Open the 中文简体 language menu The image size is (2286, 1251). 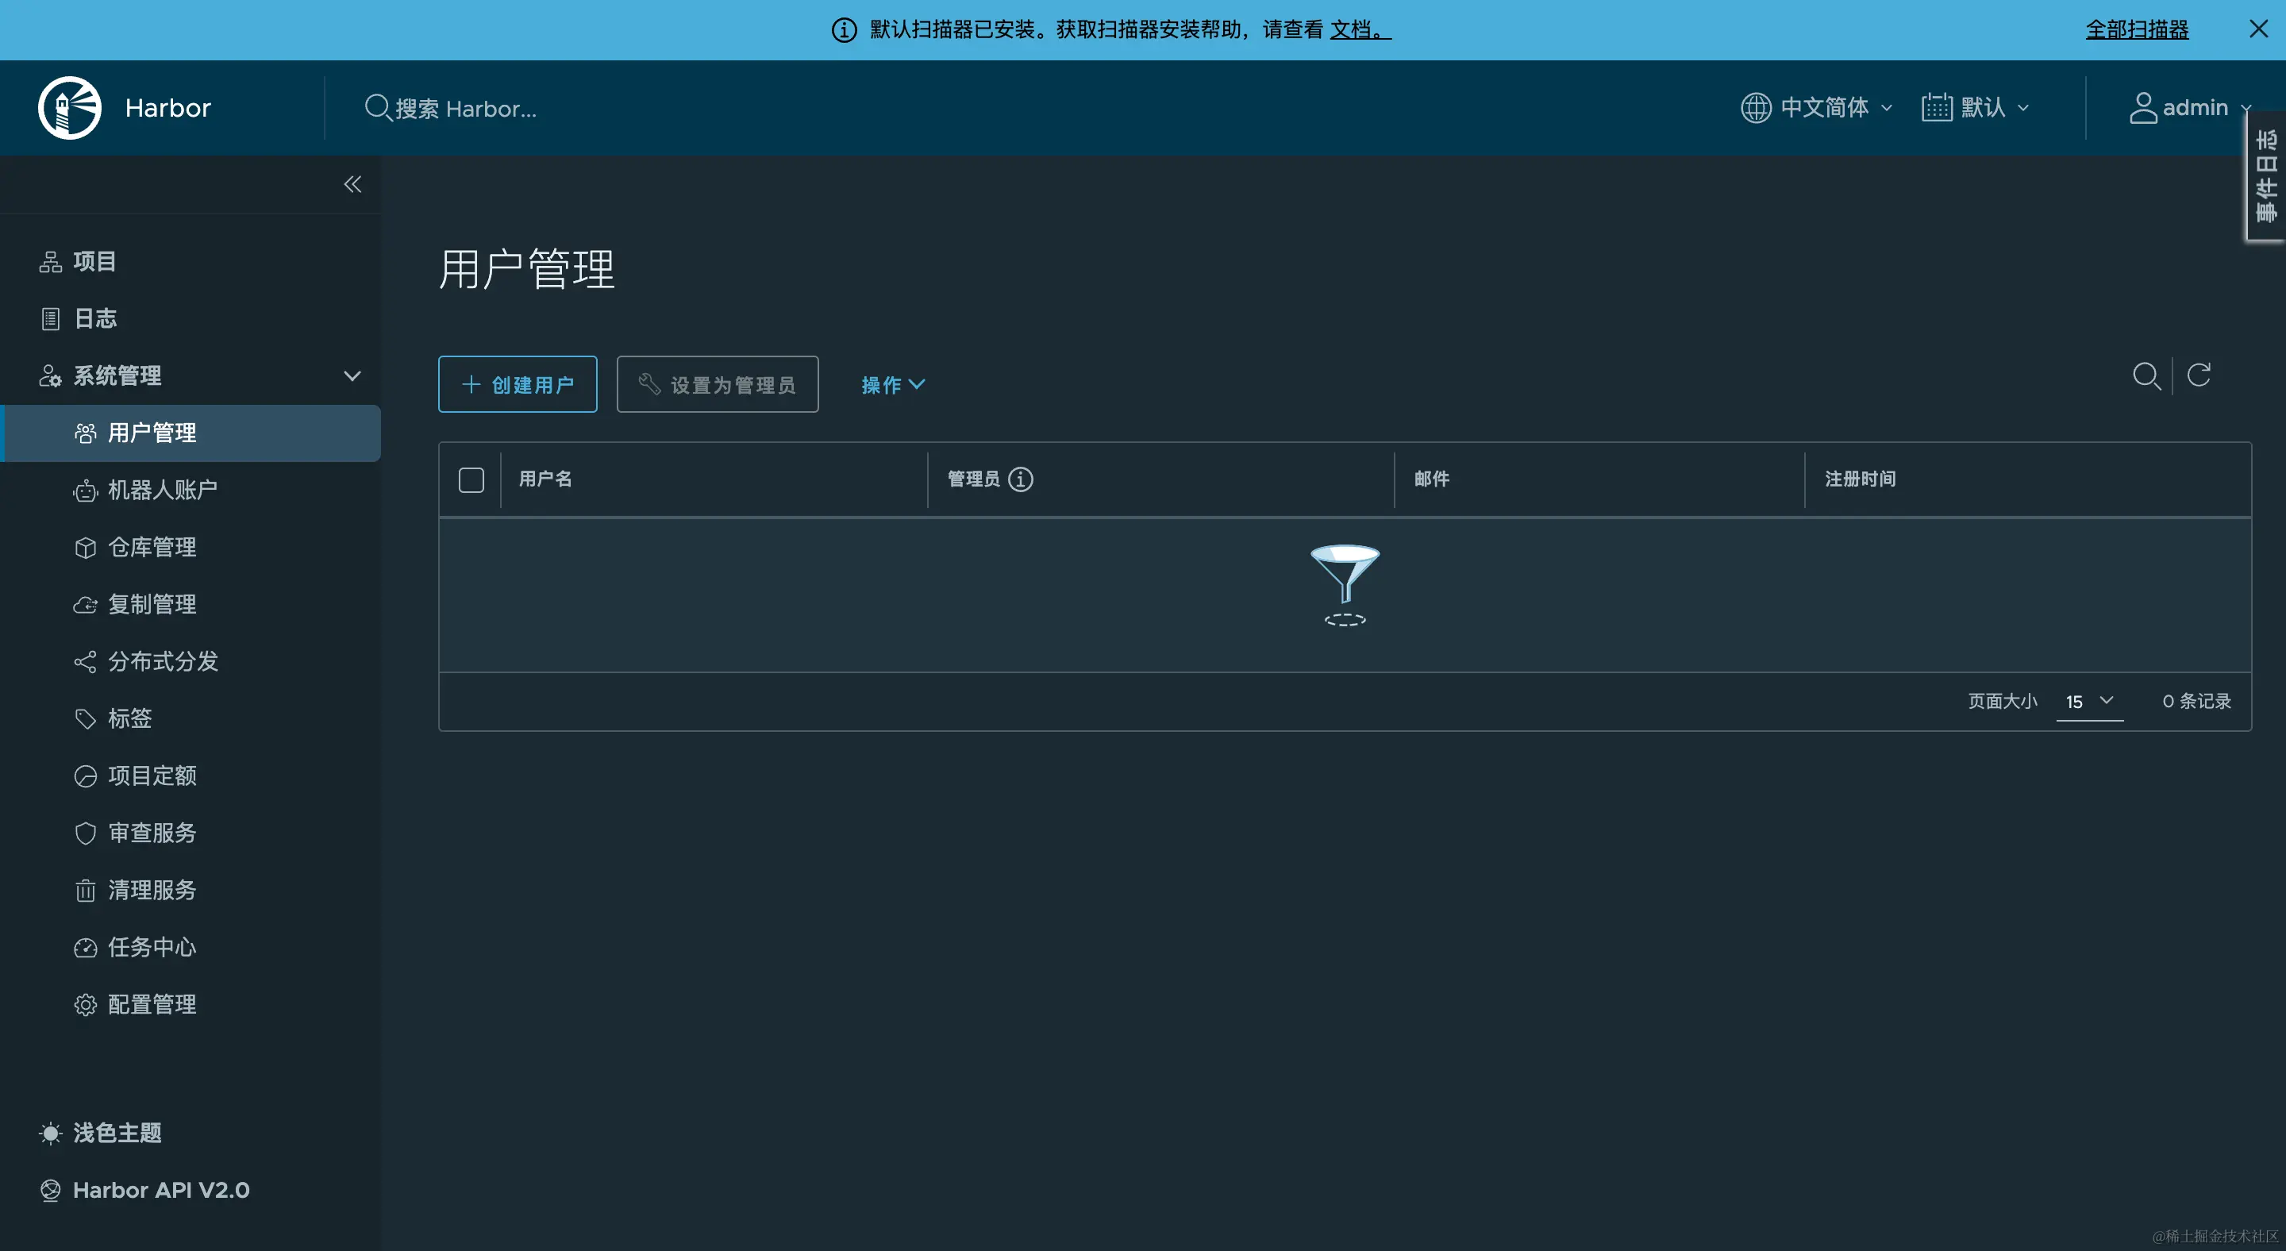coord(1815,107)
